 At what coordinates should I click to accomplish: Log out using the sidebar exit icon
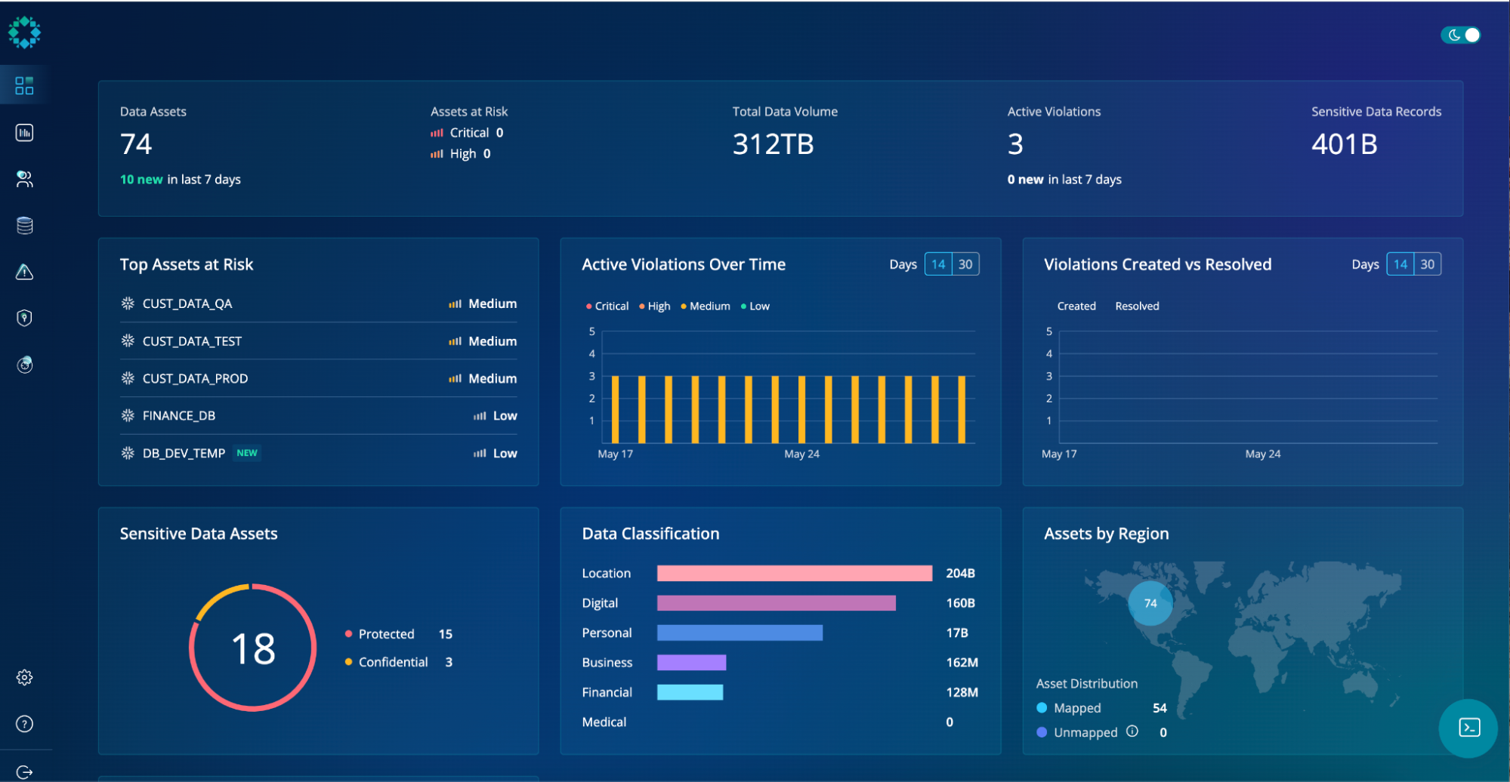(25, 766)
